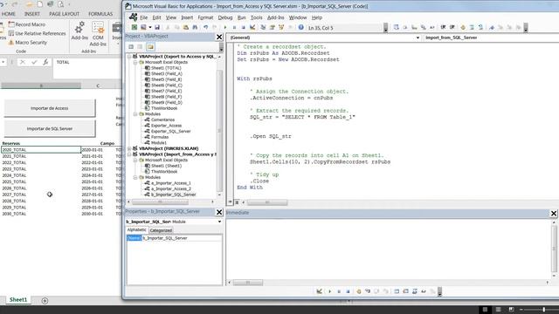Click the Find binoculars icon in VBA toolbar
This screenshot has width=559, height=314.
(x=195, y=27)
